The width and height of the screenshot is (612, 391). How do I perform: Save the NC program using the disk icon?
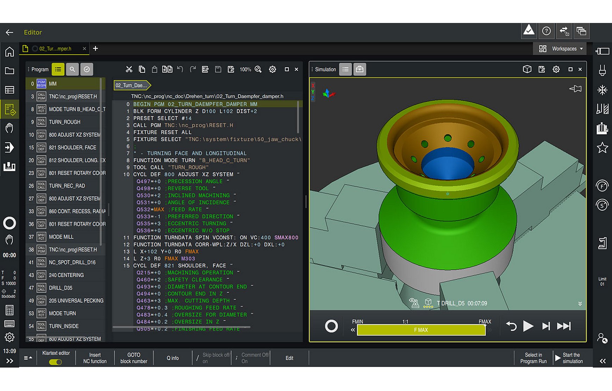coord(218,69)
